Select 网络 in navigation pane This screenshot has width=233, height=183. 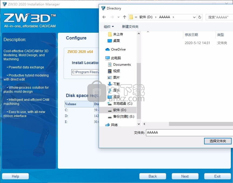point(114,125)
